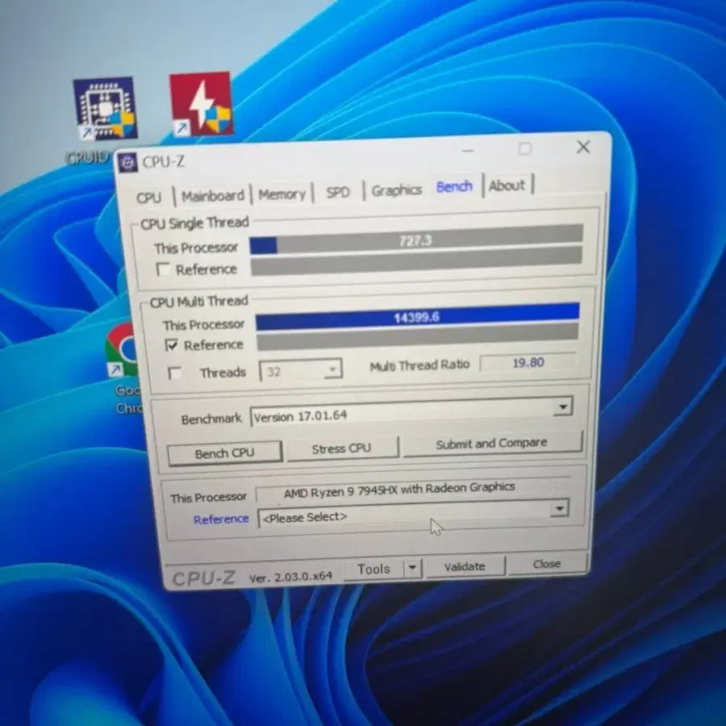The image size is (726, 726).
Task: Switch to the Mainboard tab
Action: [x=212, y=196]
